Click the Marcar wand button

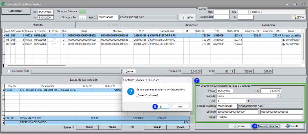point(298,17)
